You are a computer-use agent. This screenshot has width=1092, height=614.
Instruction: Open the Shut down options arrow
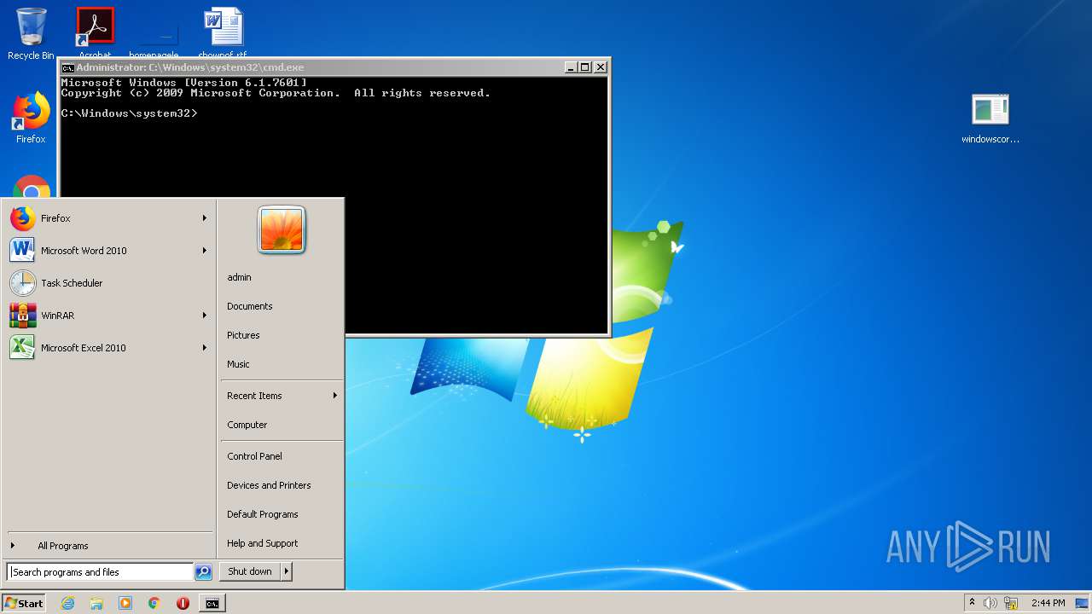coord(287,571)
